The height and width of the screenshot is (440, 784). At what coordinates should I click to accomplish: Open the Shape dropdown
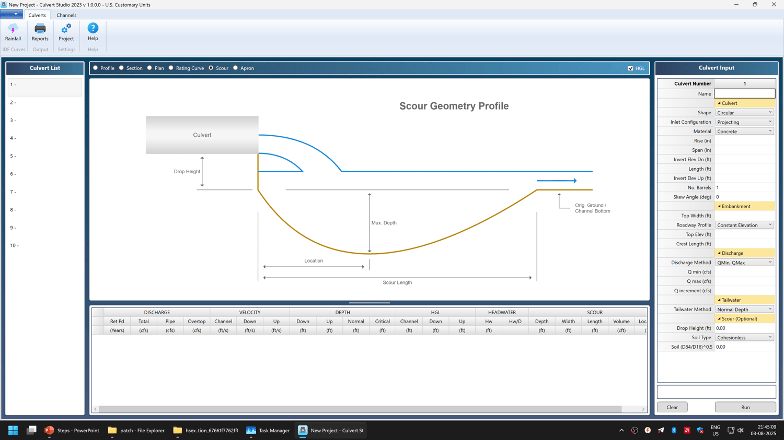point(744,113)
